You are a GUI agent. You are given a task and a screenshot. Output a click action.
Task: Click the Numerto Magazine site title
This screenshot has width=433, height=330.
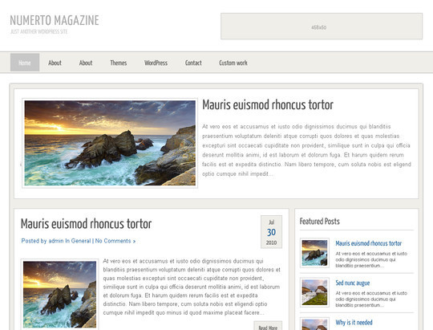pyautogui.click(x=55, y=20)
